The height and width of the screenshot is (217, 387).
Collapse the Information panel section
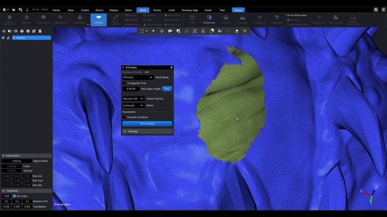coord(4,156)
